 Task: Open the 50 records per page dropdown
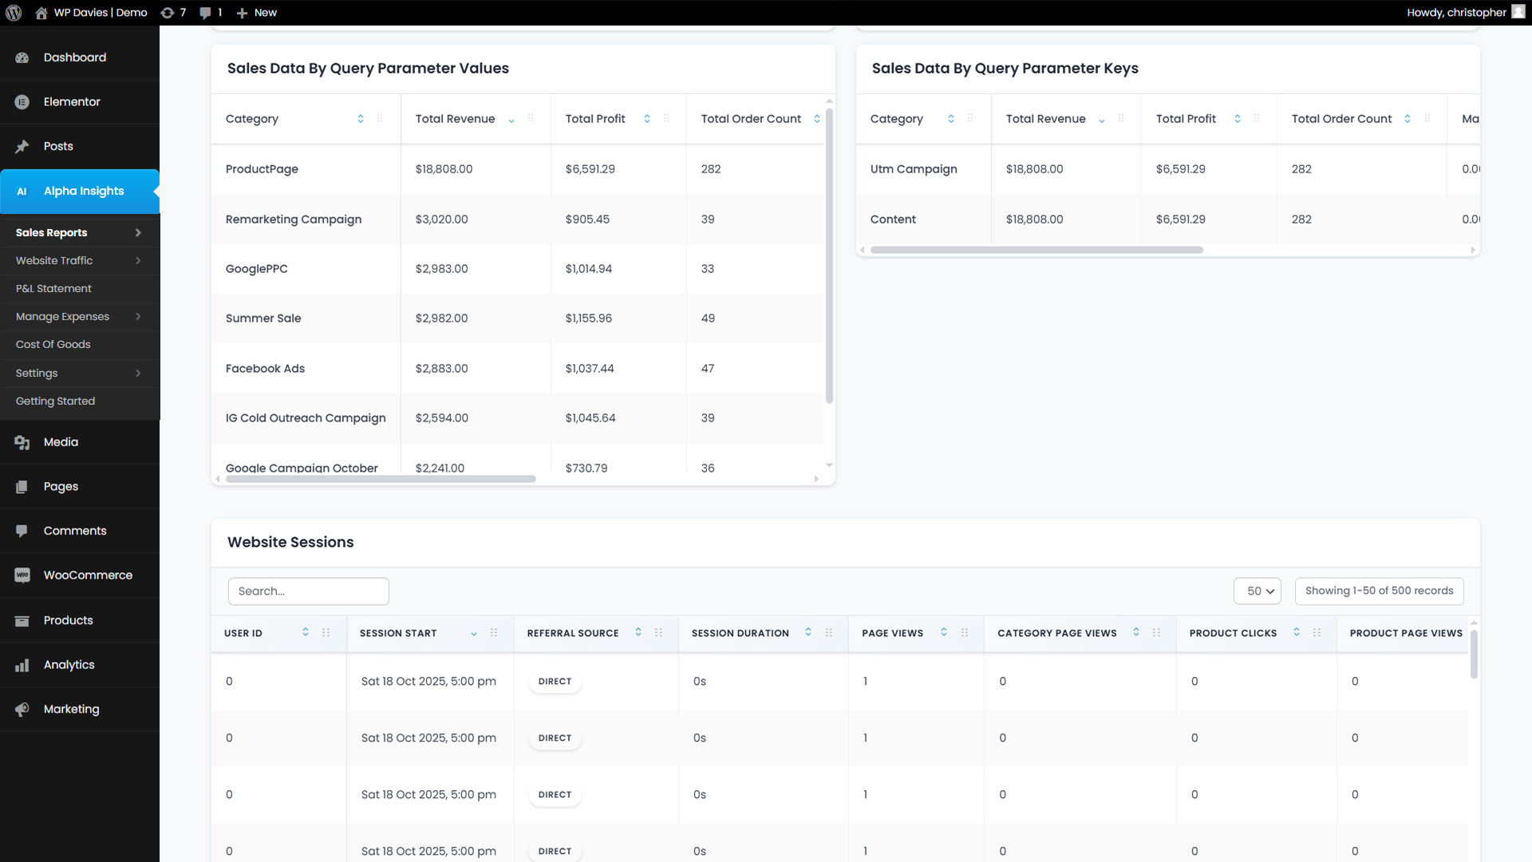[x=1257, y=591]
